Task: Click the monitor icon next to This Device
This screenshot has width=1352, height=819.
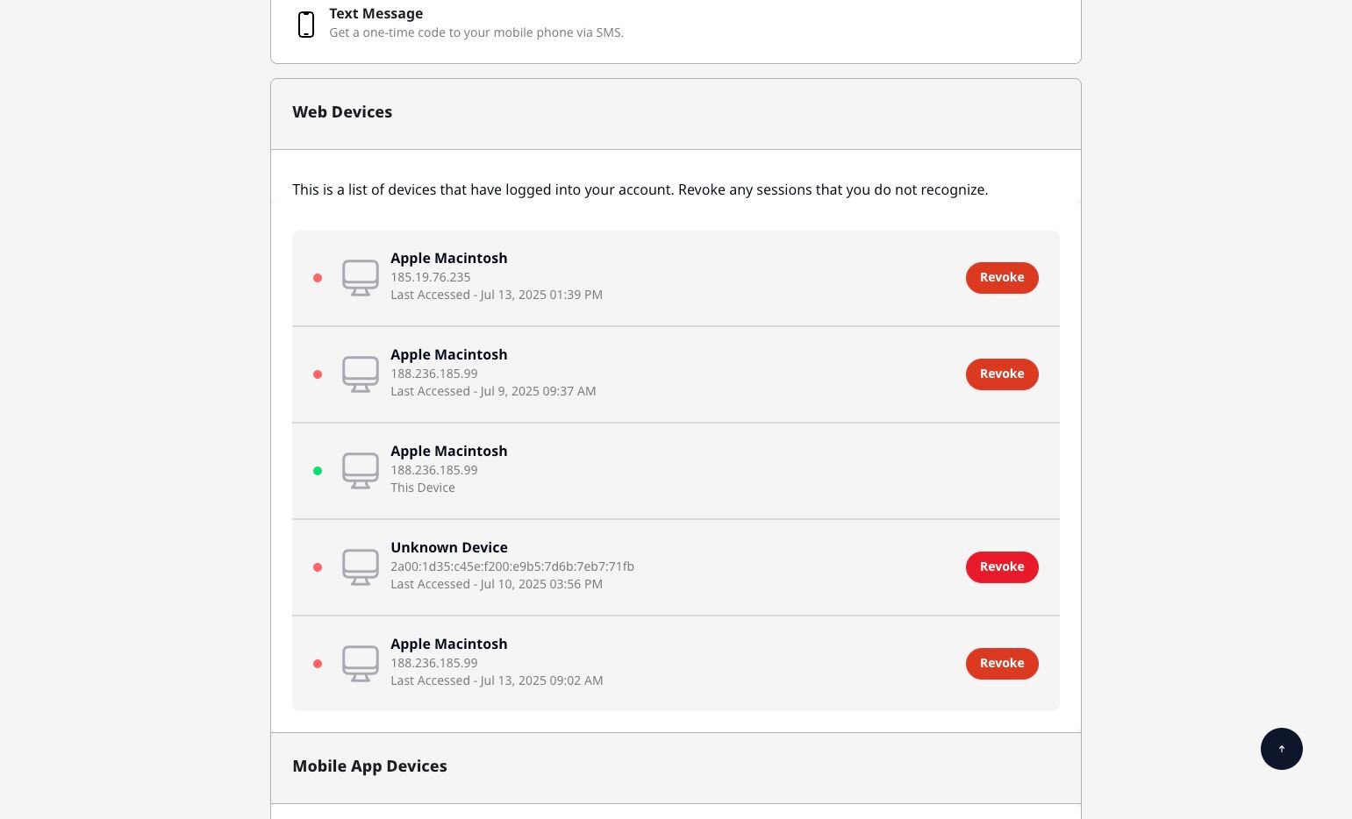Action: (x=360, y=471)
